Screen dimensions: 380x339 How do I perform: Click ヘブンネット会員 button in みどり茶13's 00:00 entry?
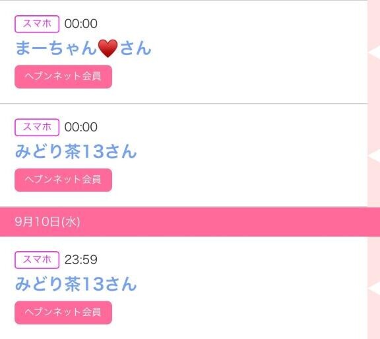point(63,180)
